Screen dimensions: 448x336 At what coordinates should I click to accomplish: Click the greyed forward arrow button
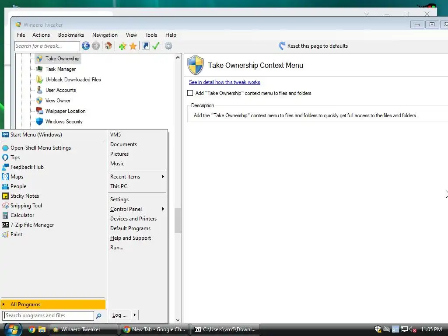(96, 45)
